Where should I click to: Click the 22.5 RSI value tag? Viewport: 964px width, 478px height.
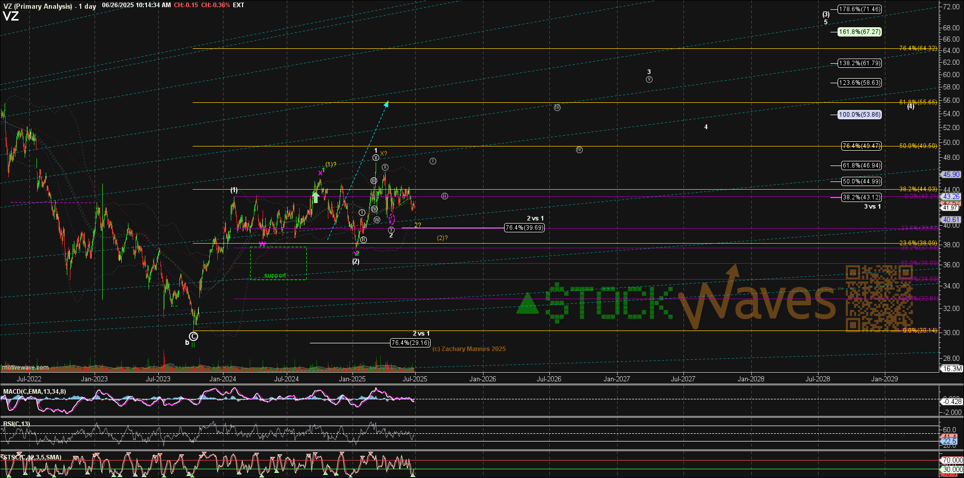click(x=950, y=442)
